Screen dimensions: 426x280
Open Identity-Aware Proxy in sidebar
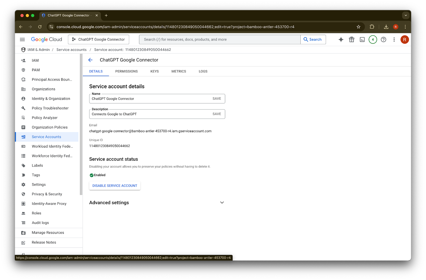click(47, 204)
